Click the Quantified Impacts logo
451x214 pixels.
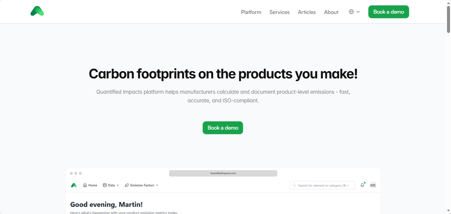[37, 11]
